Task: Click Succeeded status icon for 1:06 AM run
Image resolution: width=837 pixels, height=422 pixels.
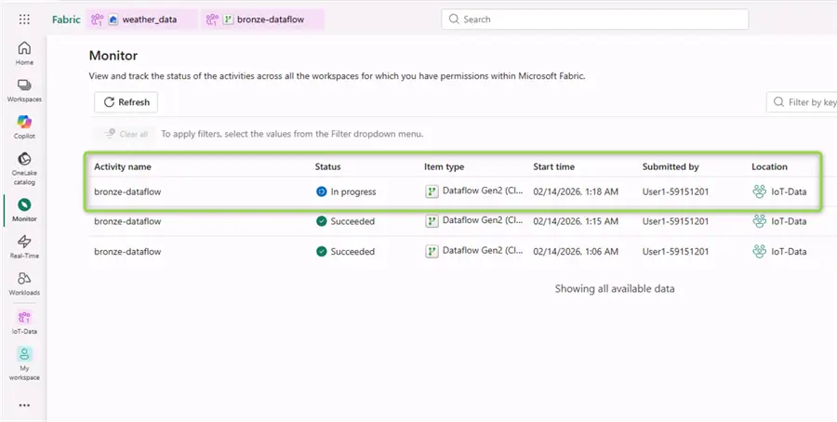Action: (x=322, y=251)
